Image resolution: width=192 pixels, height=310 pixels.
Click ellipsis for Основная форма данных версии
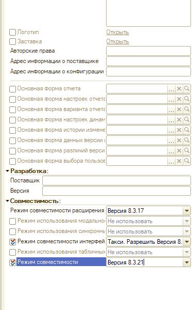(171, 141)
